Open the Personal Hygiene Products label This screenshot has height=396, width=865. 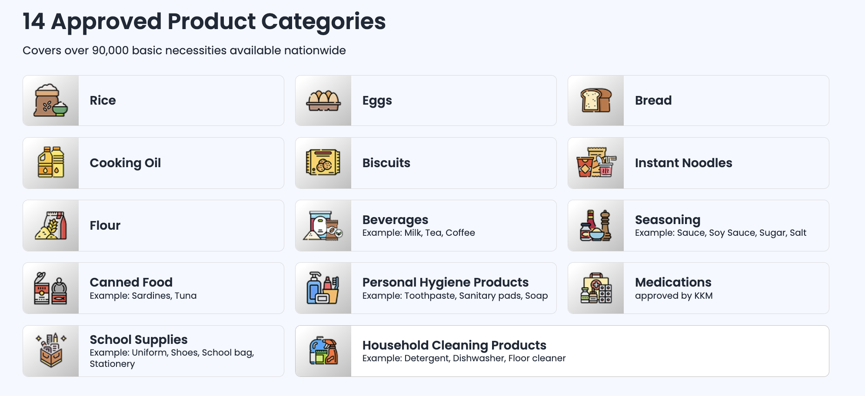point(446,282)
